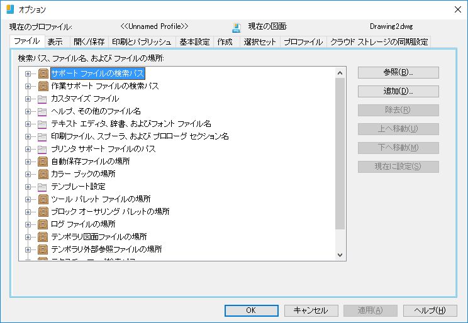The image size is (468, 323).
Task: Go to the 選択セット tab
Action: click(260, 41)
